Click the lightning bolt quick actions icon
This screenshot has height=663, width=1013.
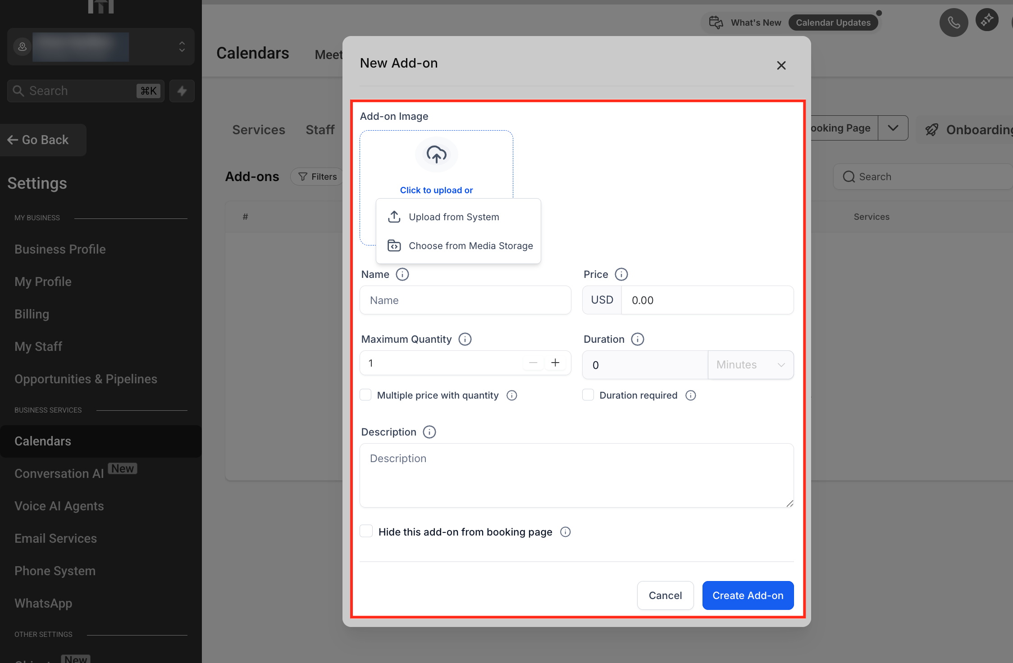[x=182, y=91]
